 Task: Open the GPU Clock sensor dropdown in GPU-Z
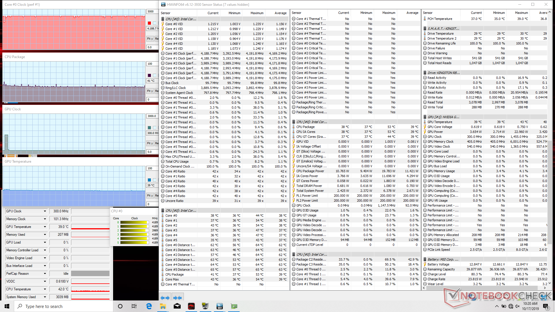coord(45,211)
